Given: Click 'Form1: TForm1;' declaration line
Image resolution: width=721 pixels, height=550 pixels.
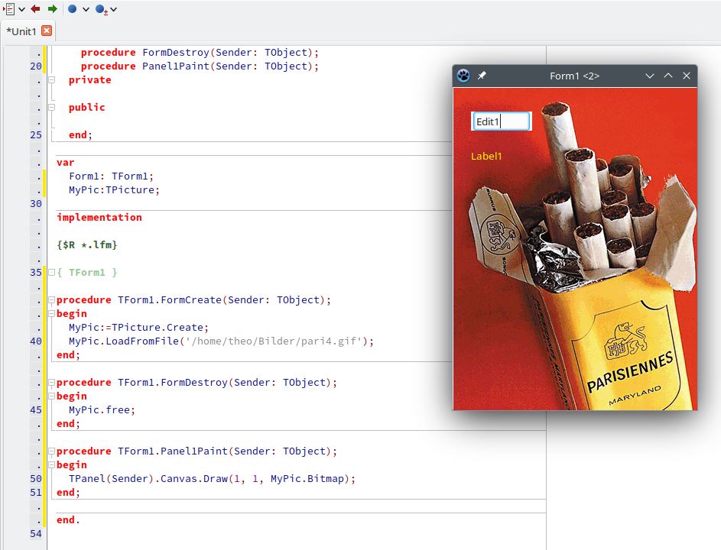Looking at the screenshot, I should 112,176.
